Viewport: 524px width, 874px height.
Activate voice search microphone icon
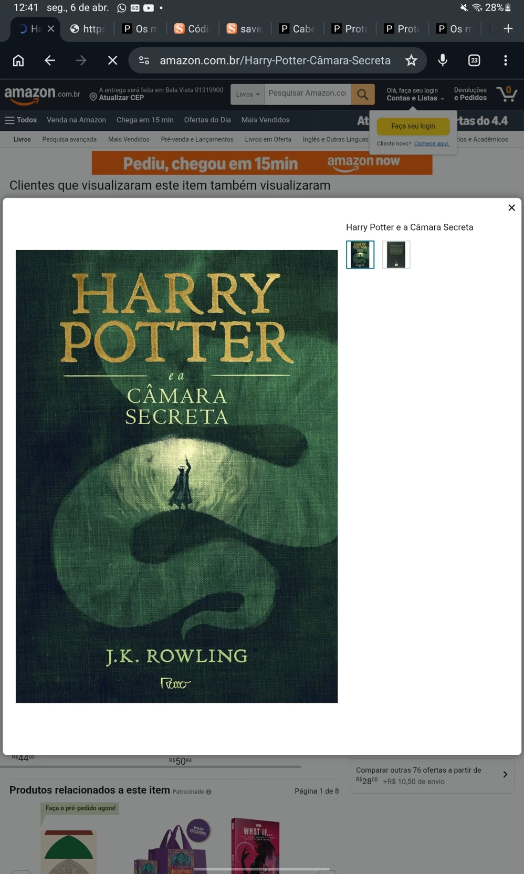(x=443, y=60)
